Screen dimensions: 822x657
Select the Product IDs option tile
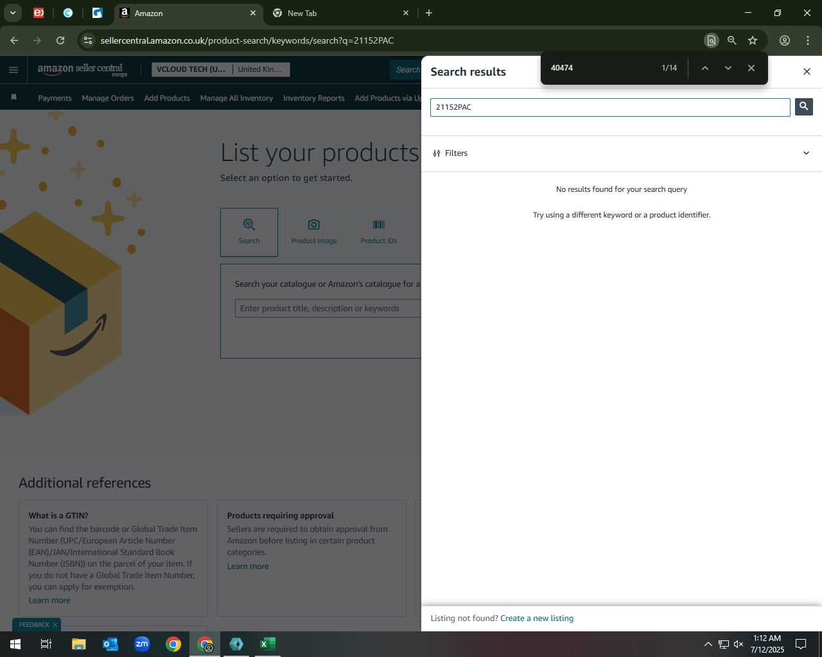pos(378,232)
